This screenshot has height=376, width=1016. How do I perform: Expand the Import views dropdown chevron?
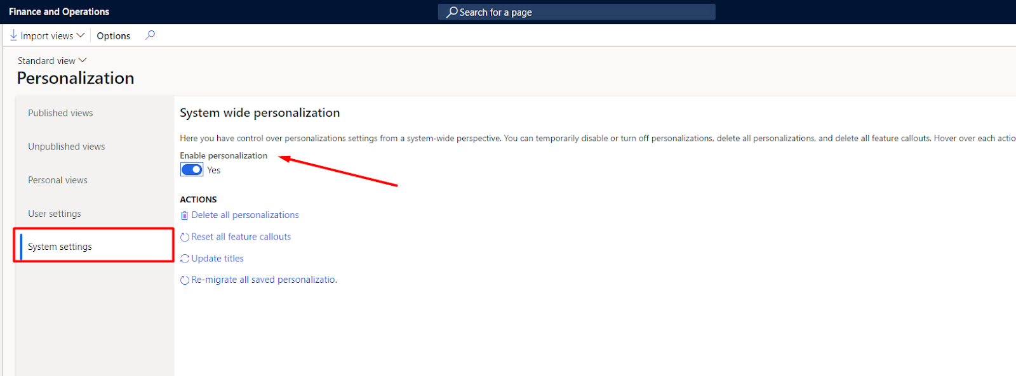pyautogui.click(x=80, y=36)
